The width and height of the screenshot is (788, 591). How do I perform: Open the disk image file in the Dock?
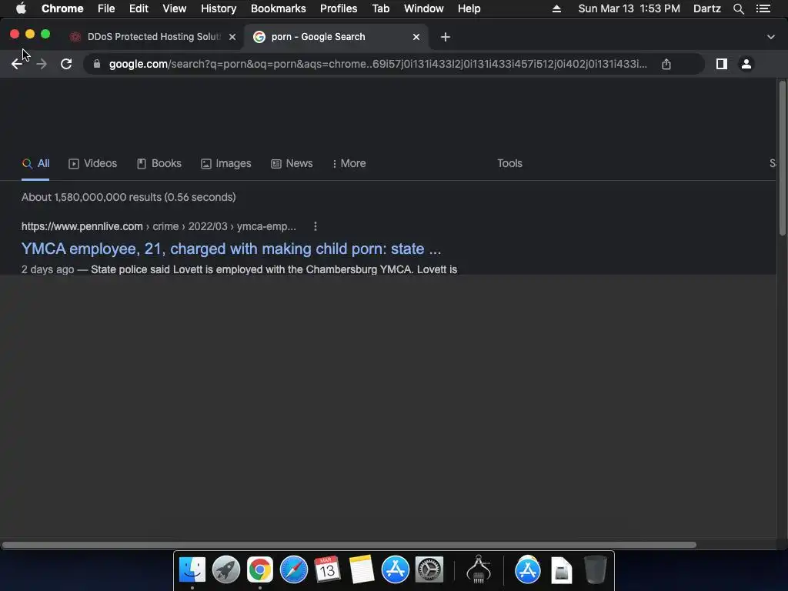(561, 570)
